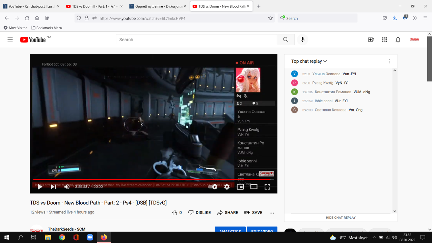Share the video
Viewport: 432px width, 243px height.
point(227,213)
